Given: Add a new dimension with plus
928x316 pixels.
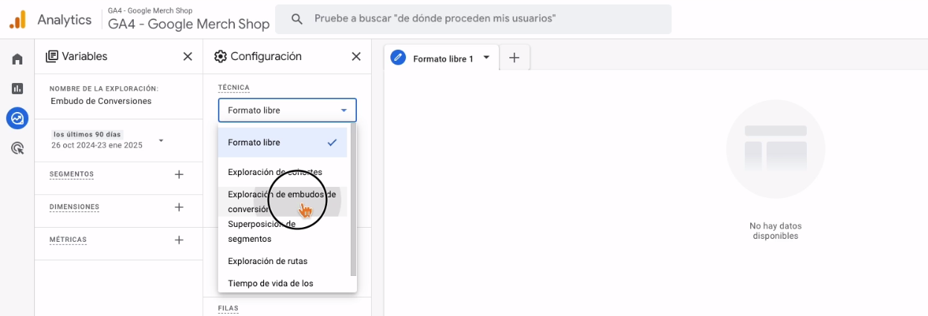Looking at the screenshot, I should [x=178, y=207].
